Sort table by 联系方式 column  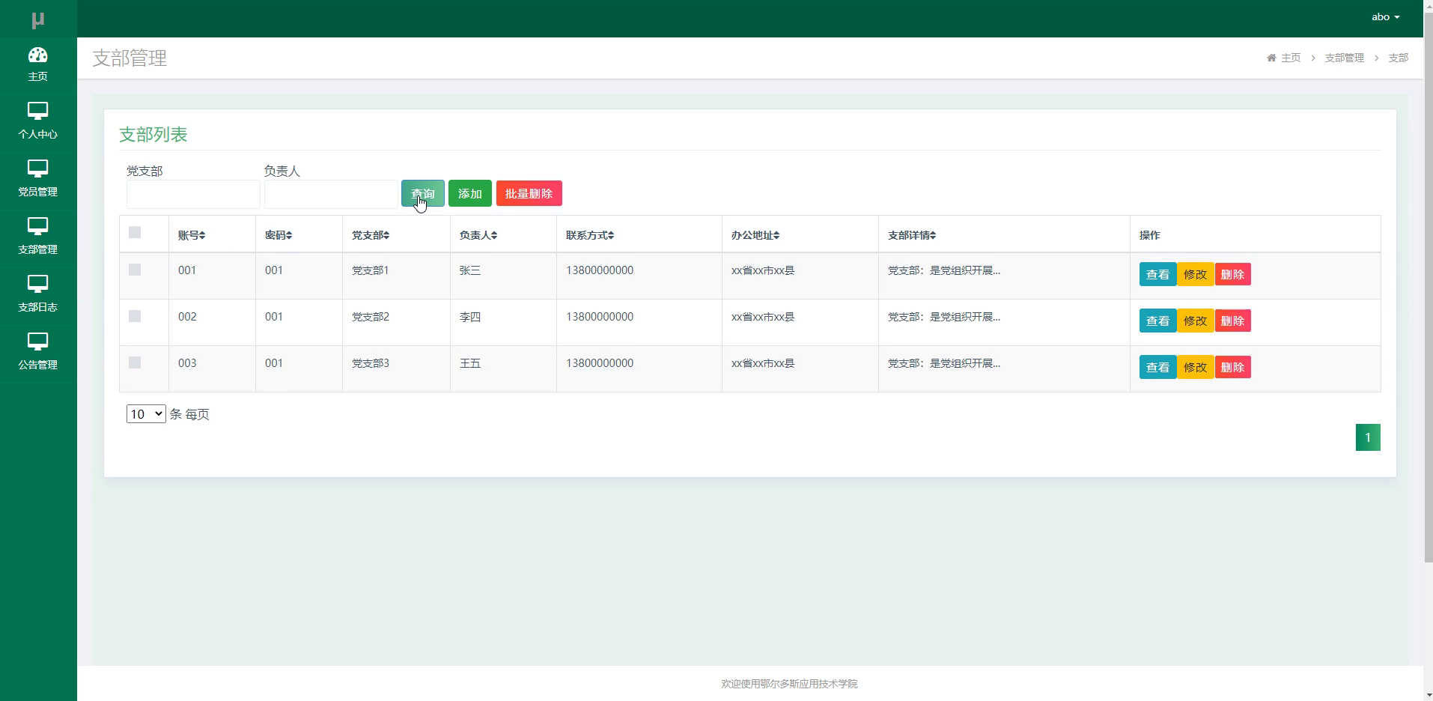pos(590,235)
